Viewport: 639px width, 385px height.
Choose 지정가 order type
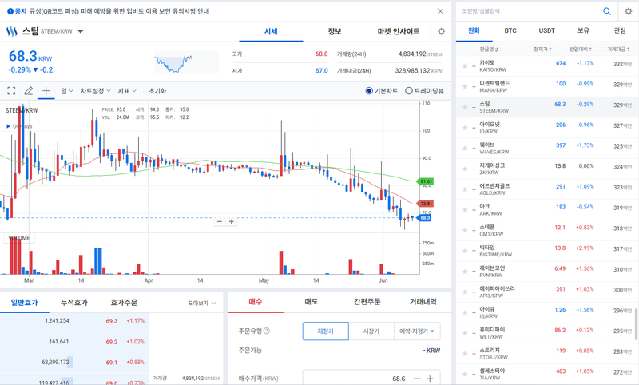[326, 331]
